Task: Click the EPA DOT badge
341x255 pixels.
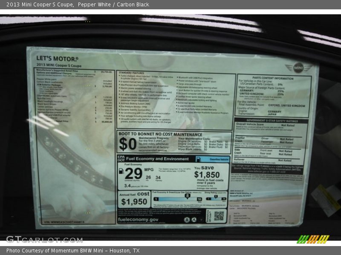Action: click(x=121, y=159)
